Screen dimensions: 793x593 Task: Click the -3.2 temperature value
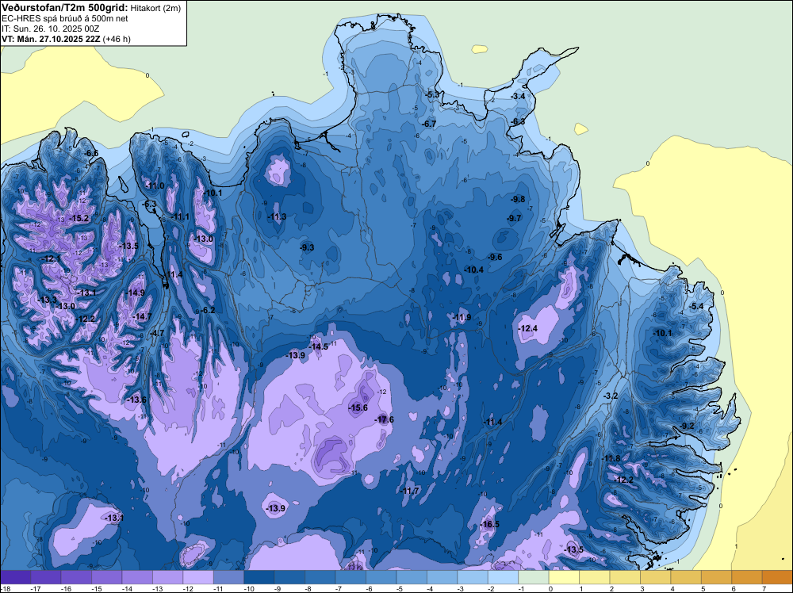(x=611, y=396)
